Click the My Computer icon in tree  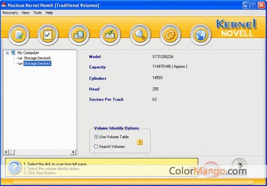click(x=13, y=52)
